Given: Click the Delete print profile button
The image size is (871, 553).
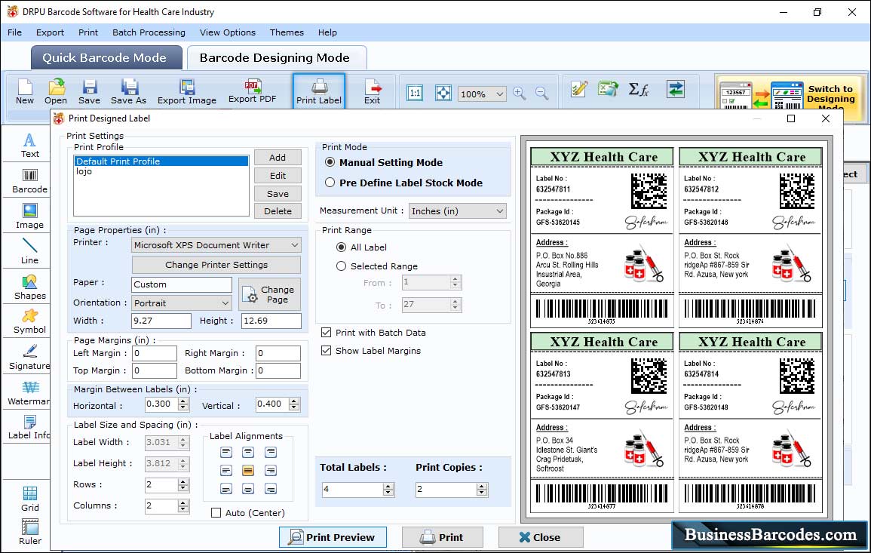Looking at the screenshot, I should point(278,211).
